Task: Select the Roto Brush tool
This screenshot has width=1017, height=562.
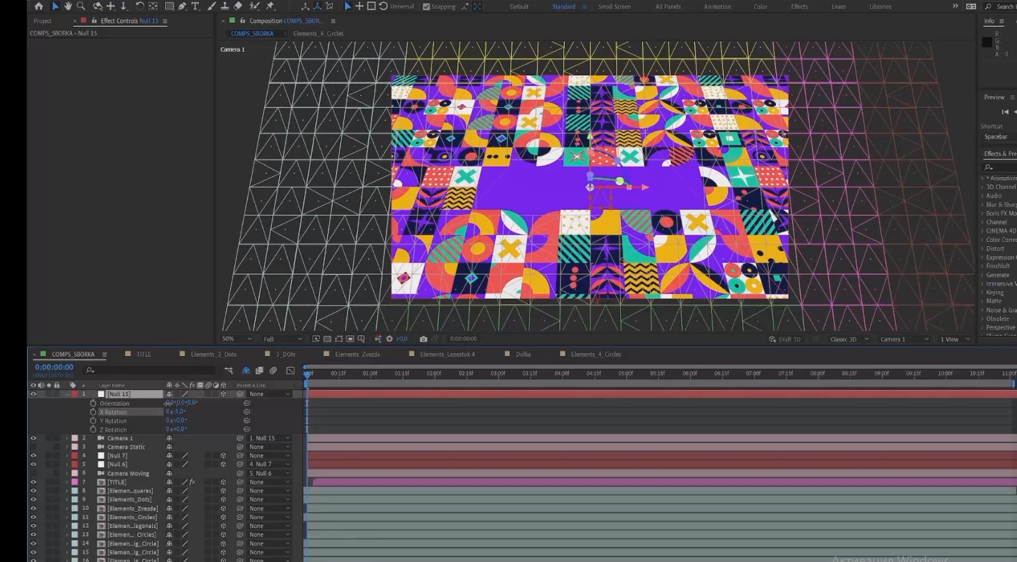Action: (x=254, y=6)
